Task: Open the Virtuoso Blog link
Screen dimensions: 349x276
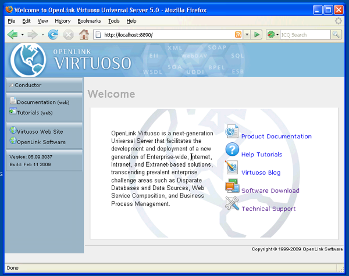Action: tap(261, 173)
